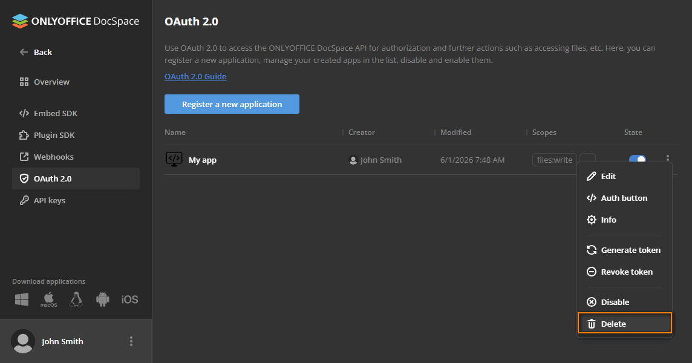Viewport: 692px width, 363px height.
Task: Open the Webhooks page
Action: tap(47, 157)
